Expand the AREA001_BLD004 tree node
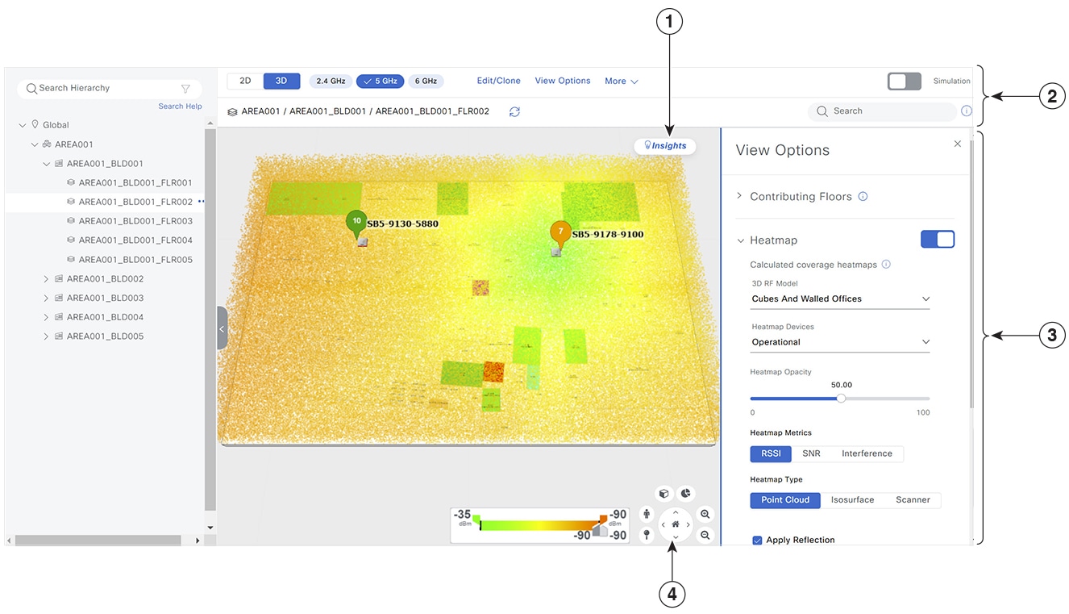The width and height of the screenshot is (1069, 614). pos(46,317)
